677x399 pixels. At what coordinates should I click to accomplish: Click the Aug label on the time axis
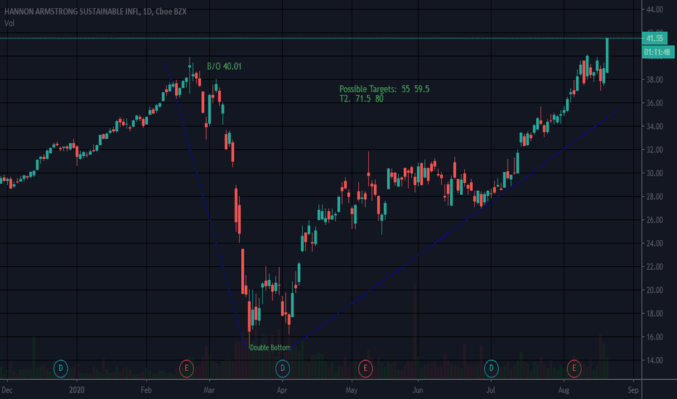coord(564,390)
